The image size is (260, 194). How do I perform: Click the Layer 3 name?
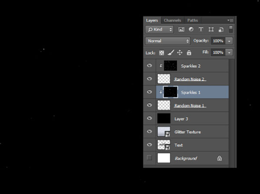181,119
